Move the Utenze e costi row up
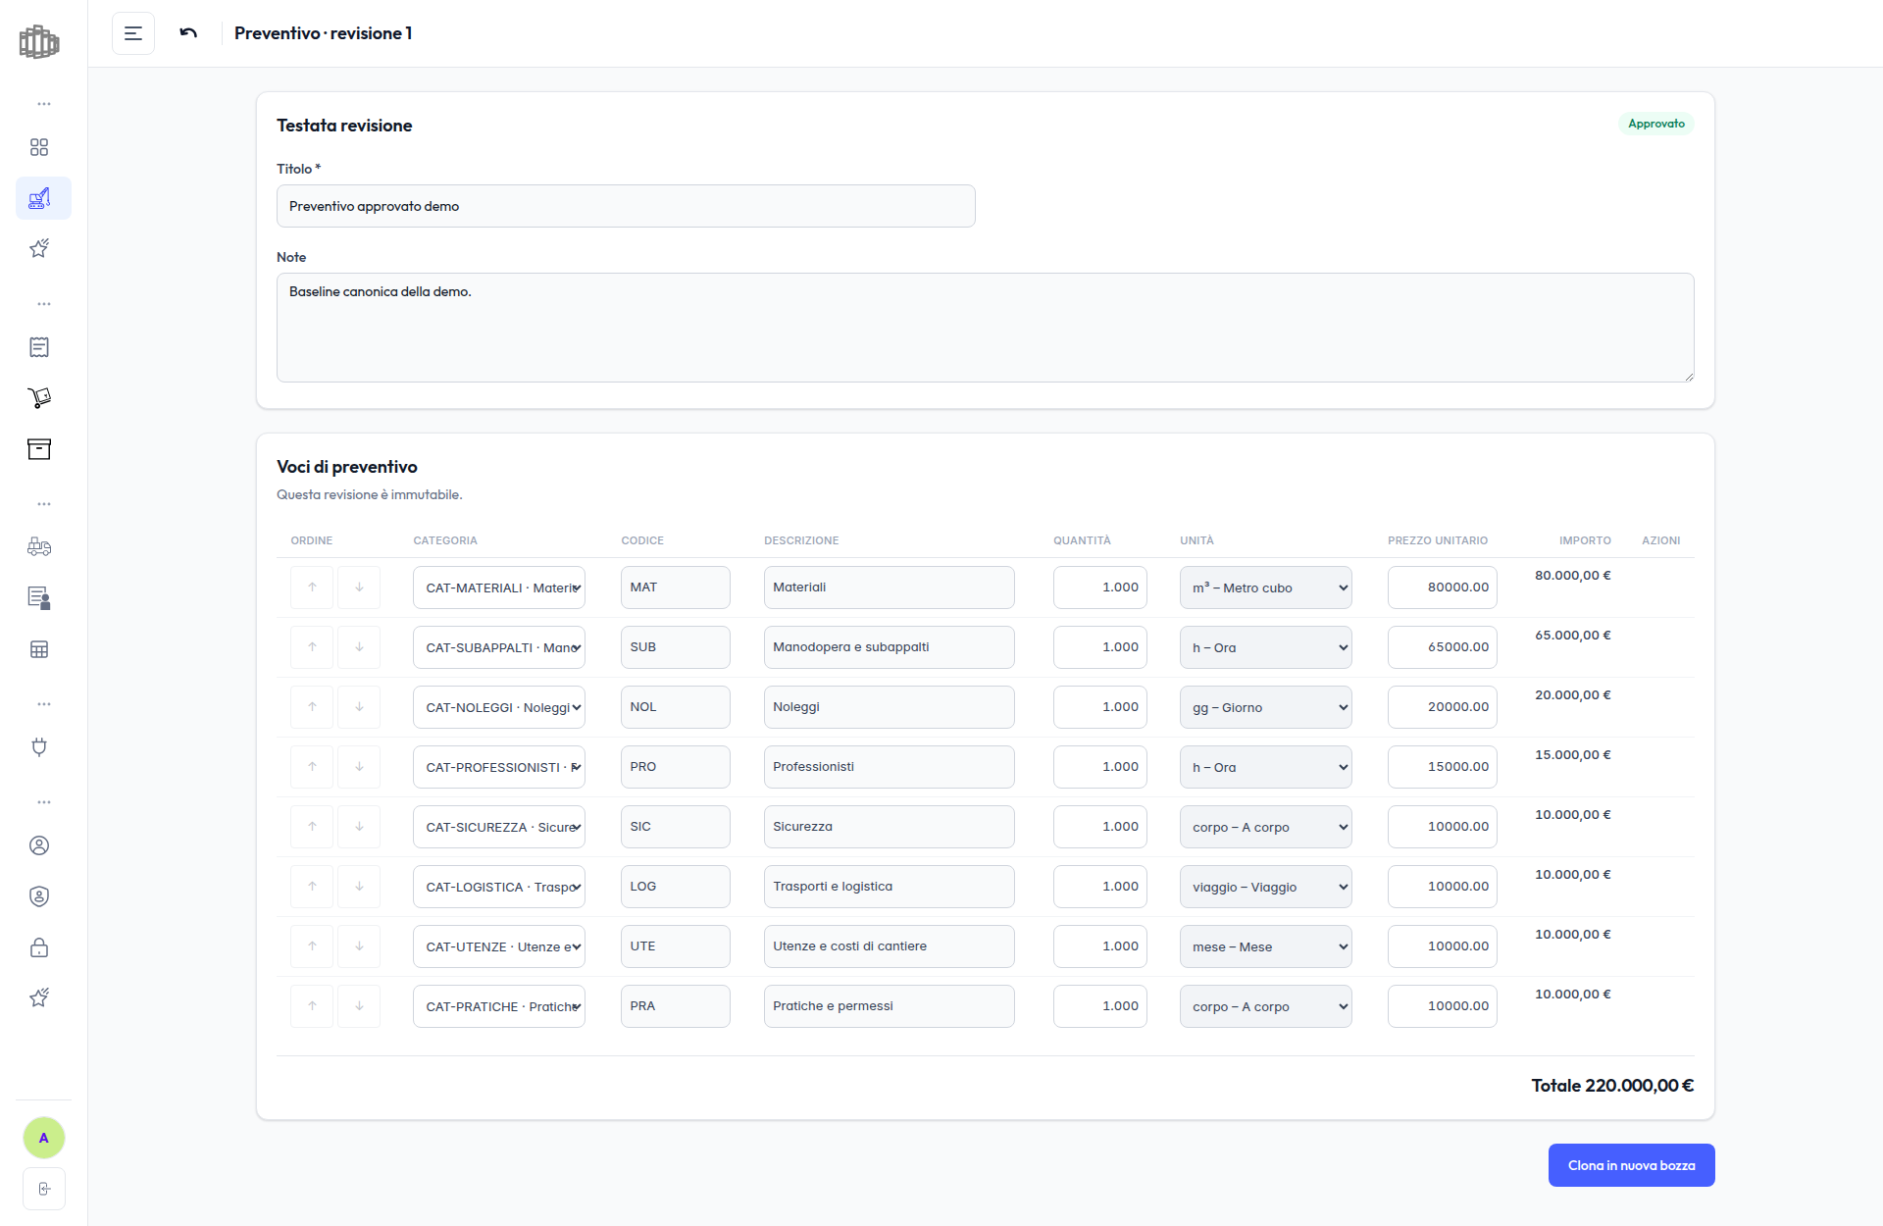Screen dimensions: 1883x1226 pyautogui.click(x=312, y=946)
